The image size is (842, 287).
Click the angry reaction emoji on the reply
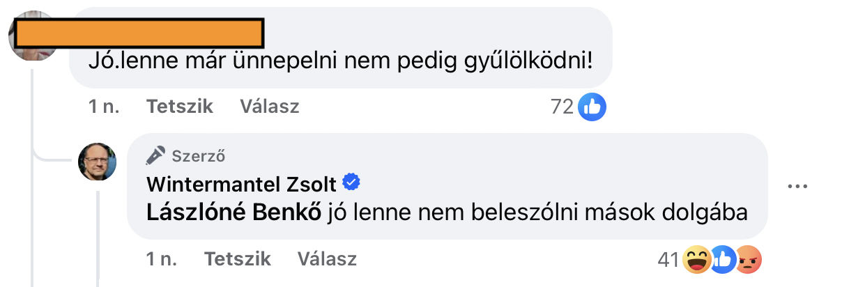pyautogui.click(x=749, y=260)
